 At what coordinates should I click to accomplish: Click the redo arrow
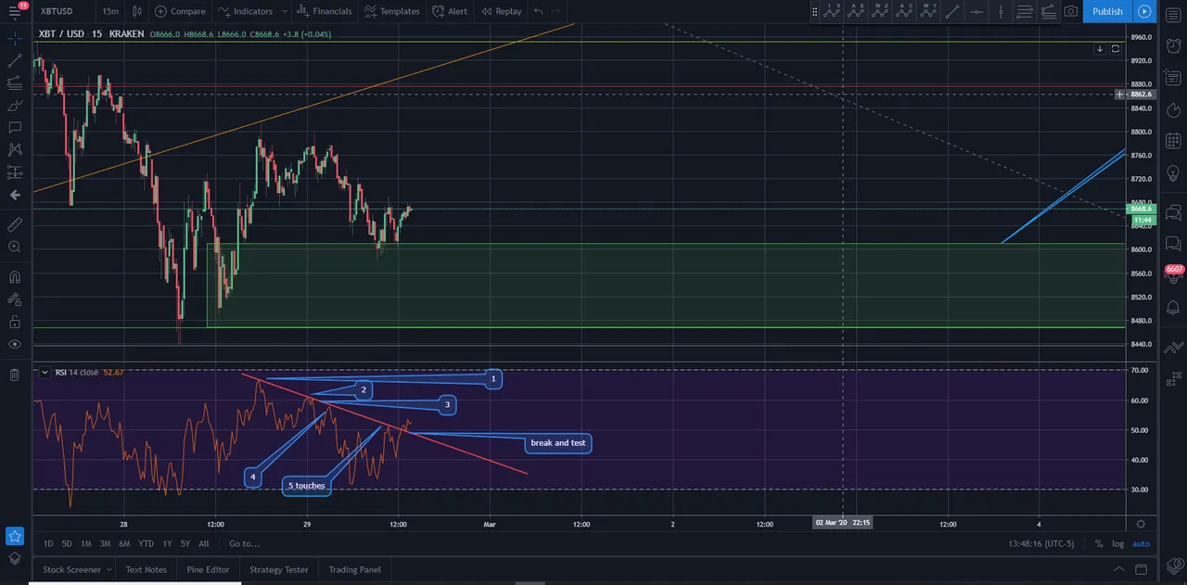pos(555,11)
